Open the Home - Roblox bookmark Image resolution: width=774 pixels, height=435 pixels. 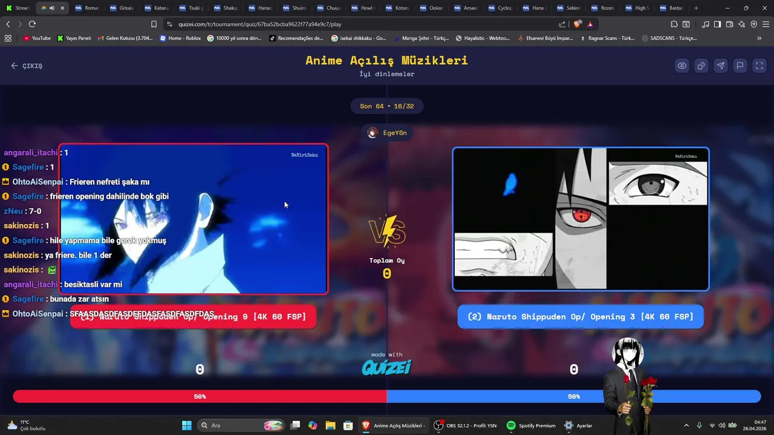click(x=180, y=38)
